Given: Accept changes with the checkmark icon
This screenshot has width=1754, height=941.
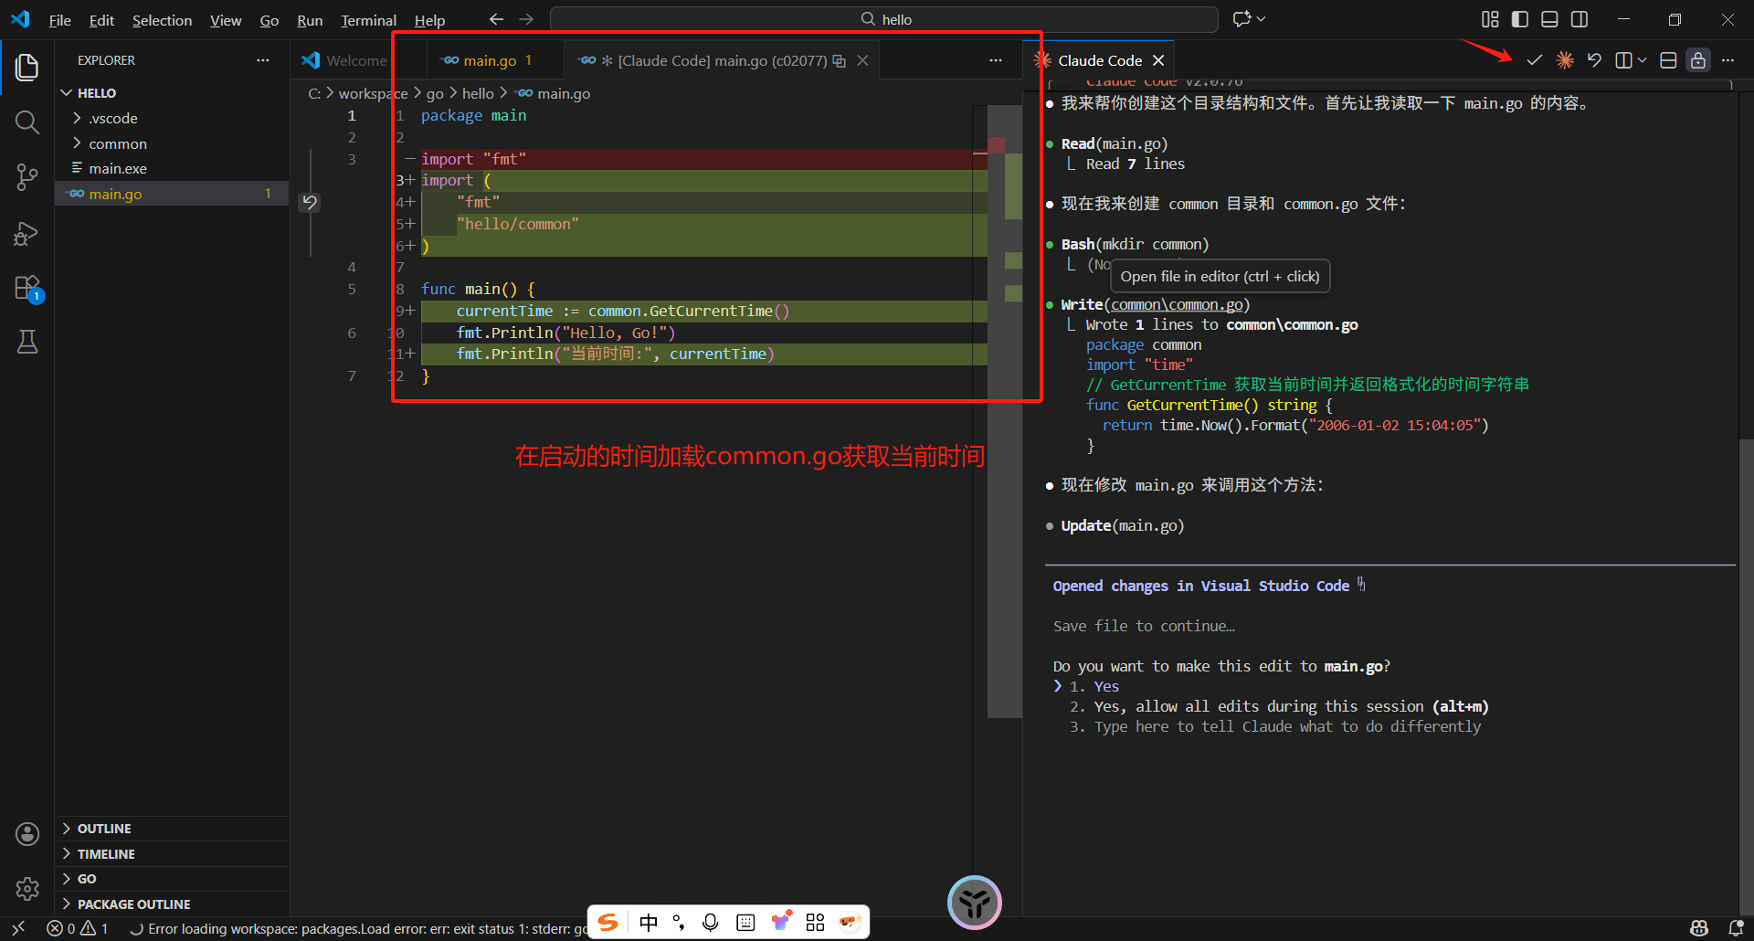Looking at the screenshot, I should point(1535,60).
